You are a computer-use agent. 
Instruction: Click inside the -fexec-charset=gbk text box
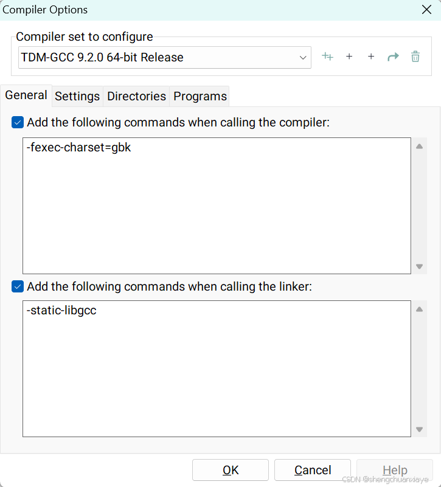click(x=217, y=206)
